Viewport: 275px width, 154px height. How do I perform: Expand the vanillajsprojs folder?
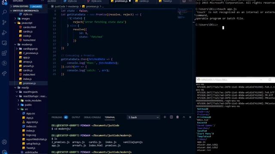(x=30, y=49)
